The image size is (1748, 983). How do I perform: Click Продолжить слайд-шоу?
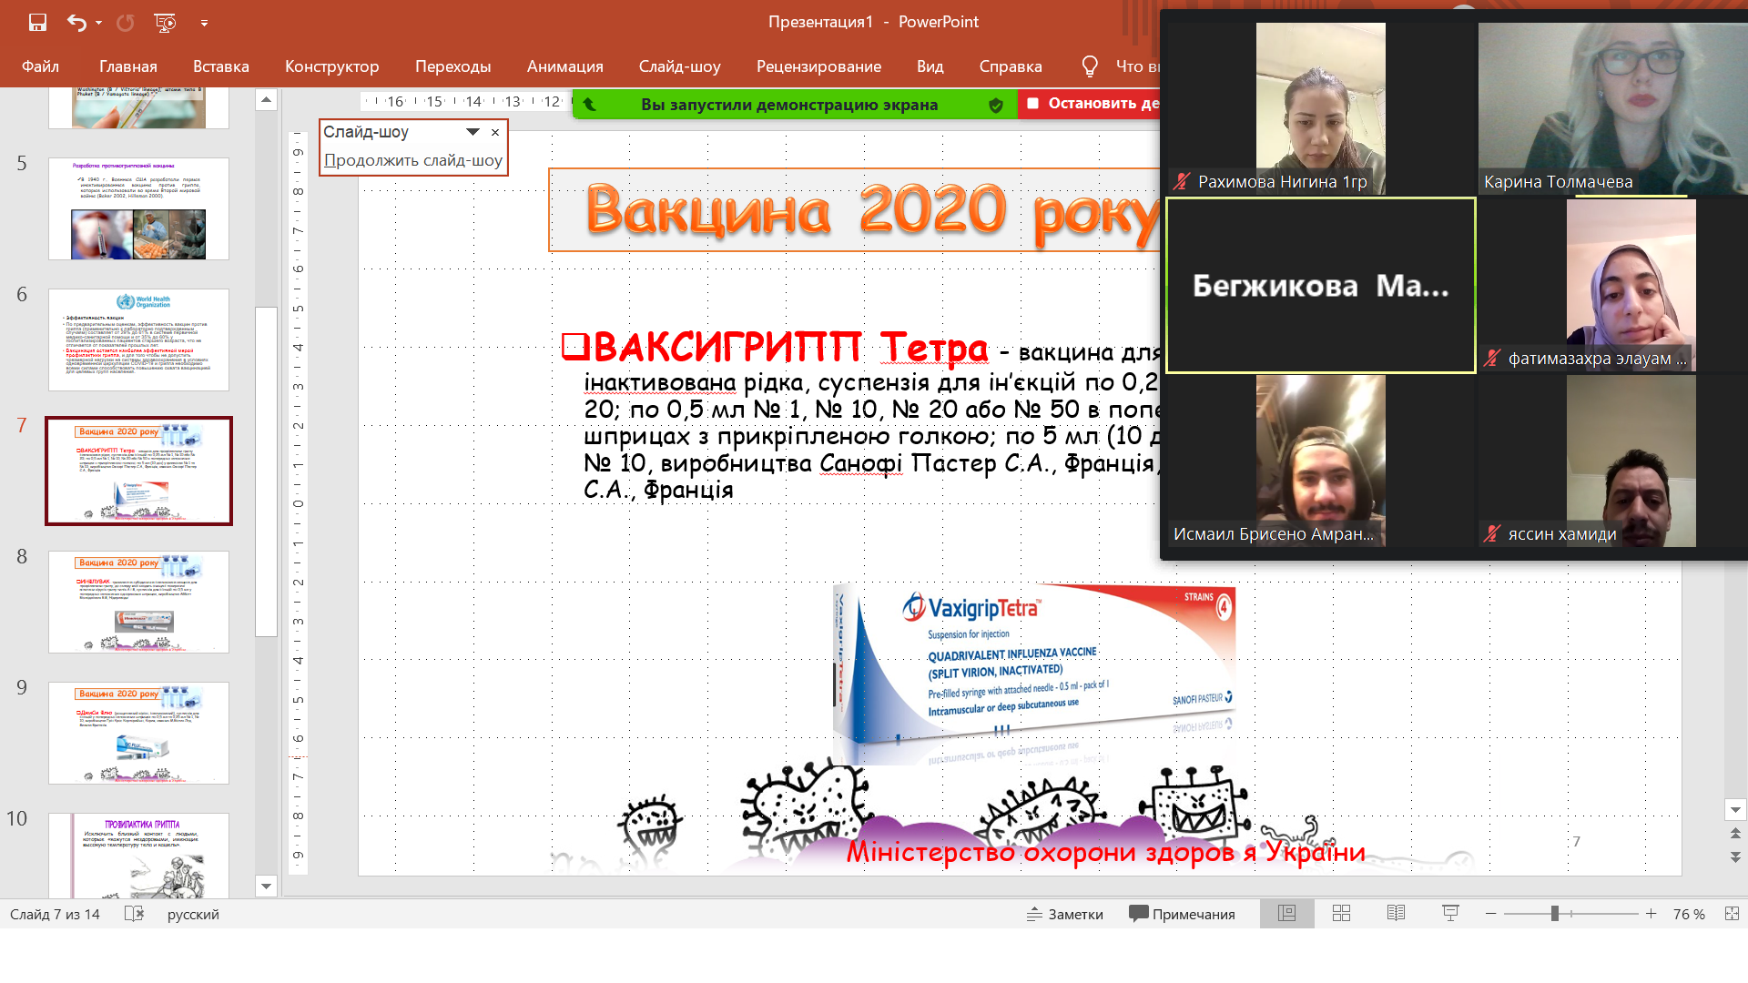coord(413,160)
